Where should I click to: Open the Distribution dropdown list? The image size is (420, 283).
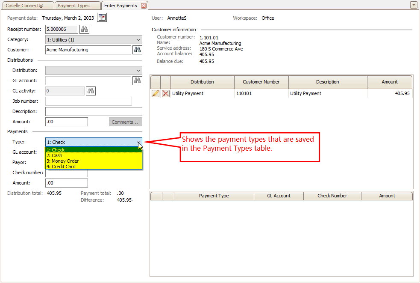coord(138,71)
